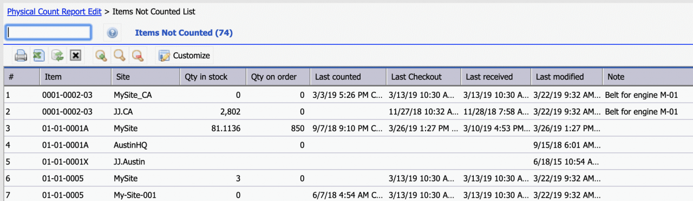Sort by Qty in stock column header
Viewport: 693px width, 201px height.
pos(213,77)
